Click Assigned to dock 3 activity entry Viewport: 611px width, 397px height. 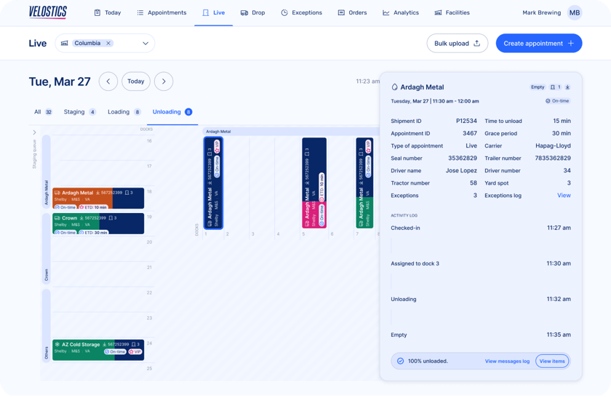(x=481, y=263)
